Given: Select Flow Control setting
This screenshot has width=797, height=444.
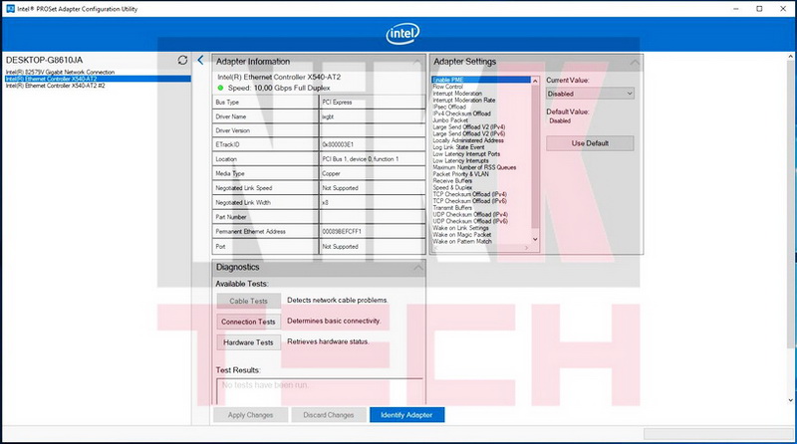Looking at the screenshot, I should 447,87.
